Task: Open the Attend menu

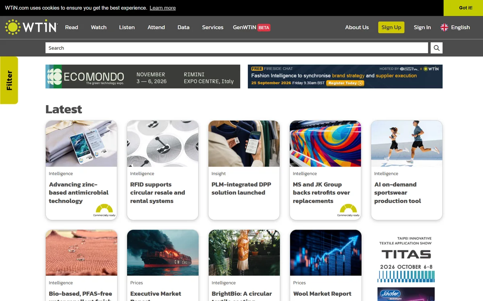Action: tap(156, 27)
